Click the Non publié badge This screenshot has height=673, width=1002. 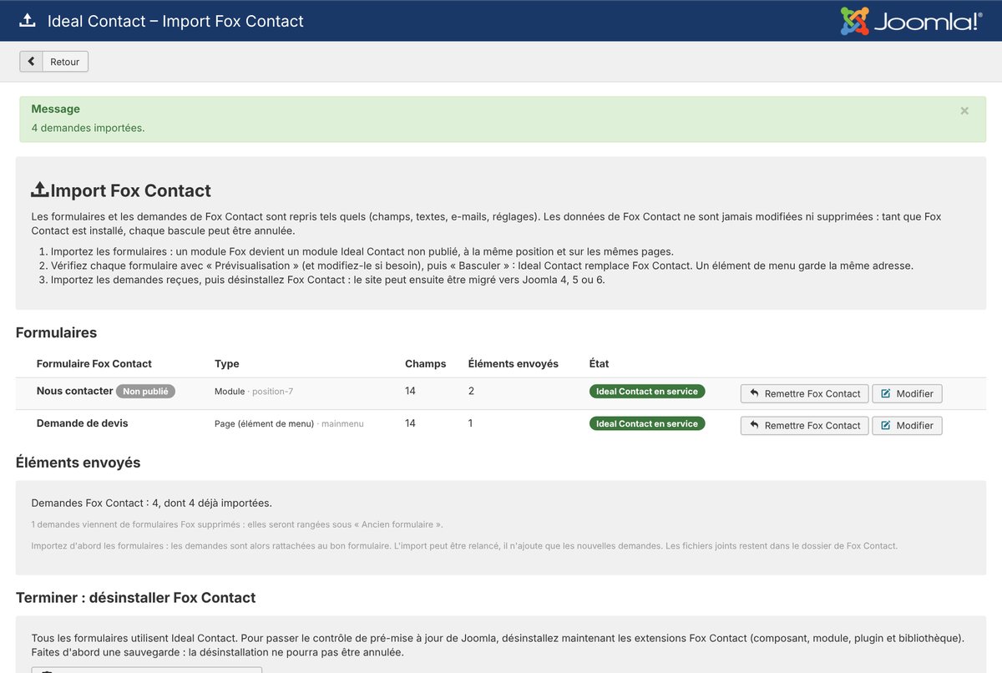tap(145, 391)
